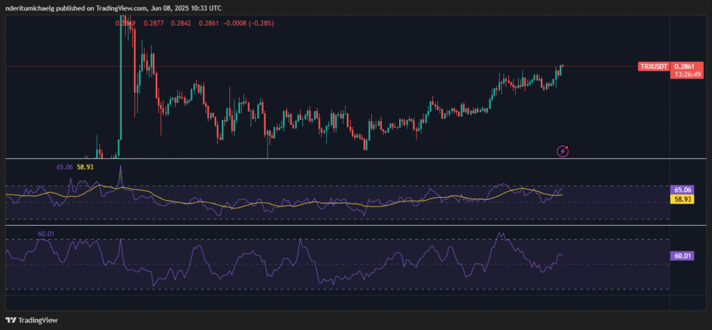This screenshot has height=330, width=712.
Task: Click the 0.2877 high value in header
Action: coord(152,23)
